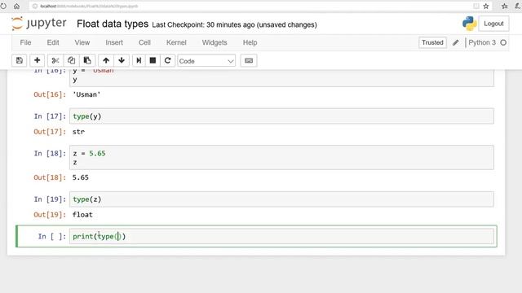Select the type(z) code cell

click(281, 199)
